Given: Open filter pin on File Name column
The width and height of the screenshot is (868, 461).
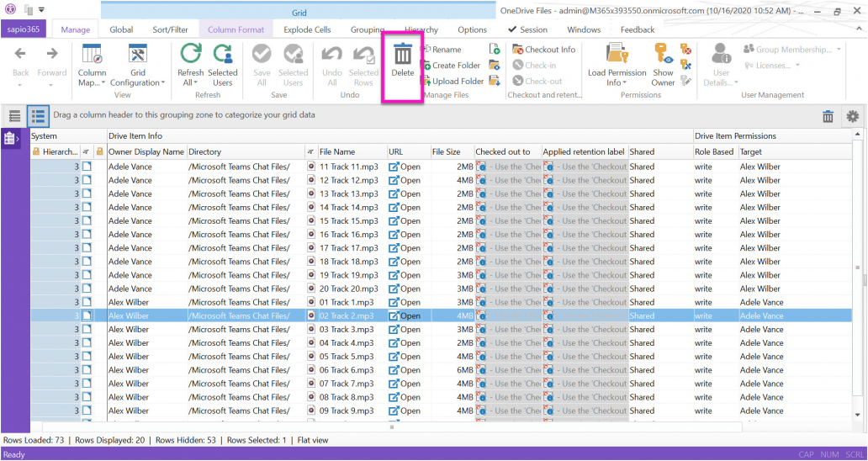Looking at the screenshot, I should [x=310, y=151].
